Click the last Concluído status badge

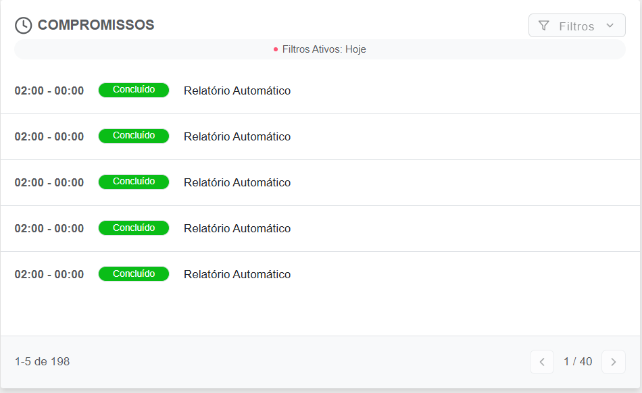click(x=134, y=273)
